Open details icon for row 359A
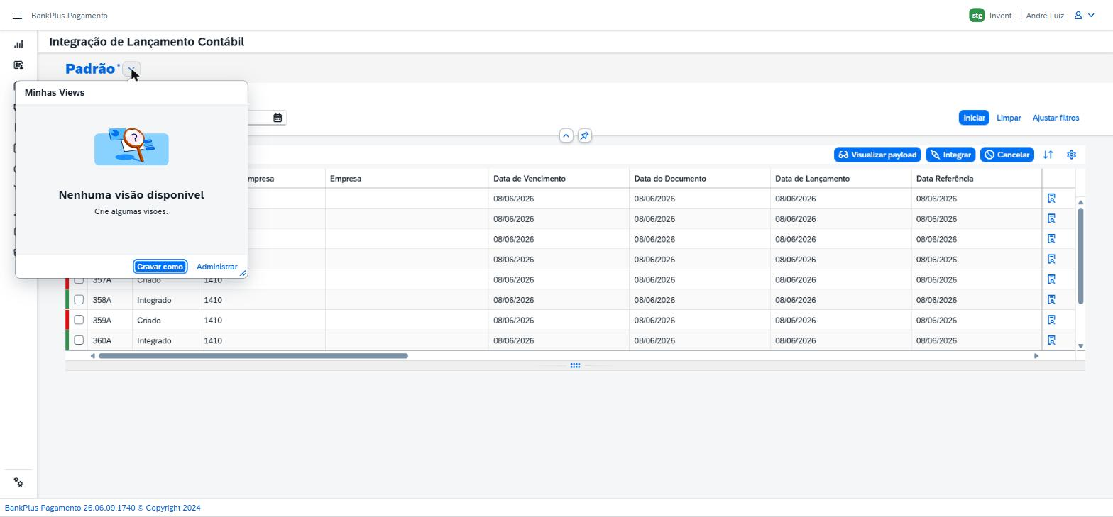1113x517 pixels. point(1052,320)
